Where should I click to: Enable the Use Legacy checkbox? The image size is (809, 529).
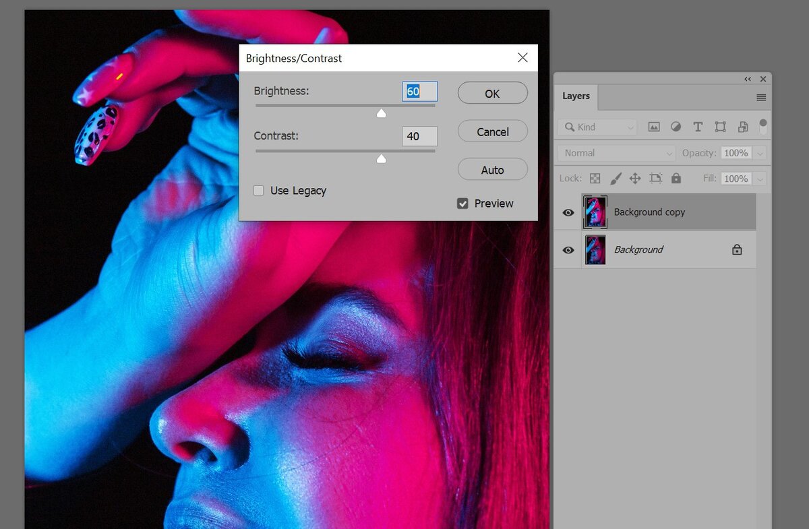coord(258,191)
